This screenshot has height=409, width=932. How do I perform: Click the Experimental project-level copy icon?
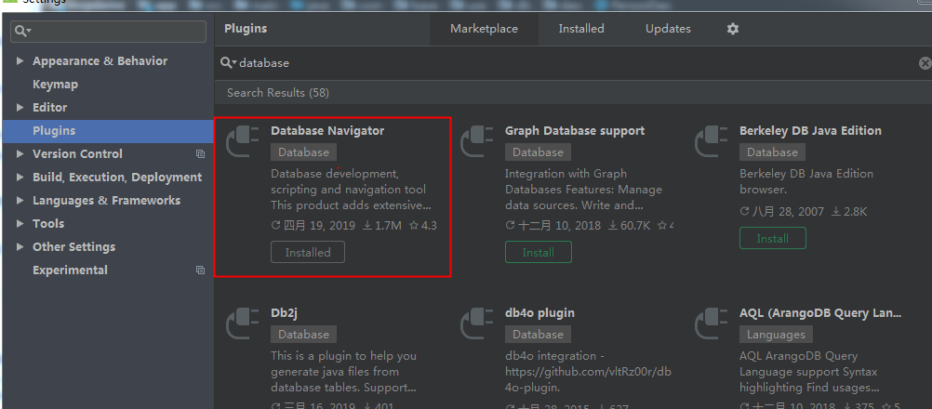(x=200, y=270)
